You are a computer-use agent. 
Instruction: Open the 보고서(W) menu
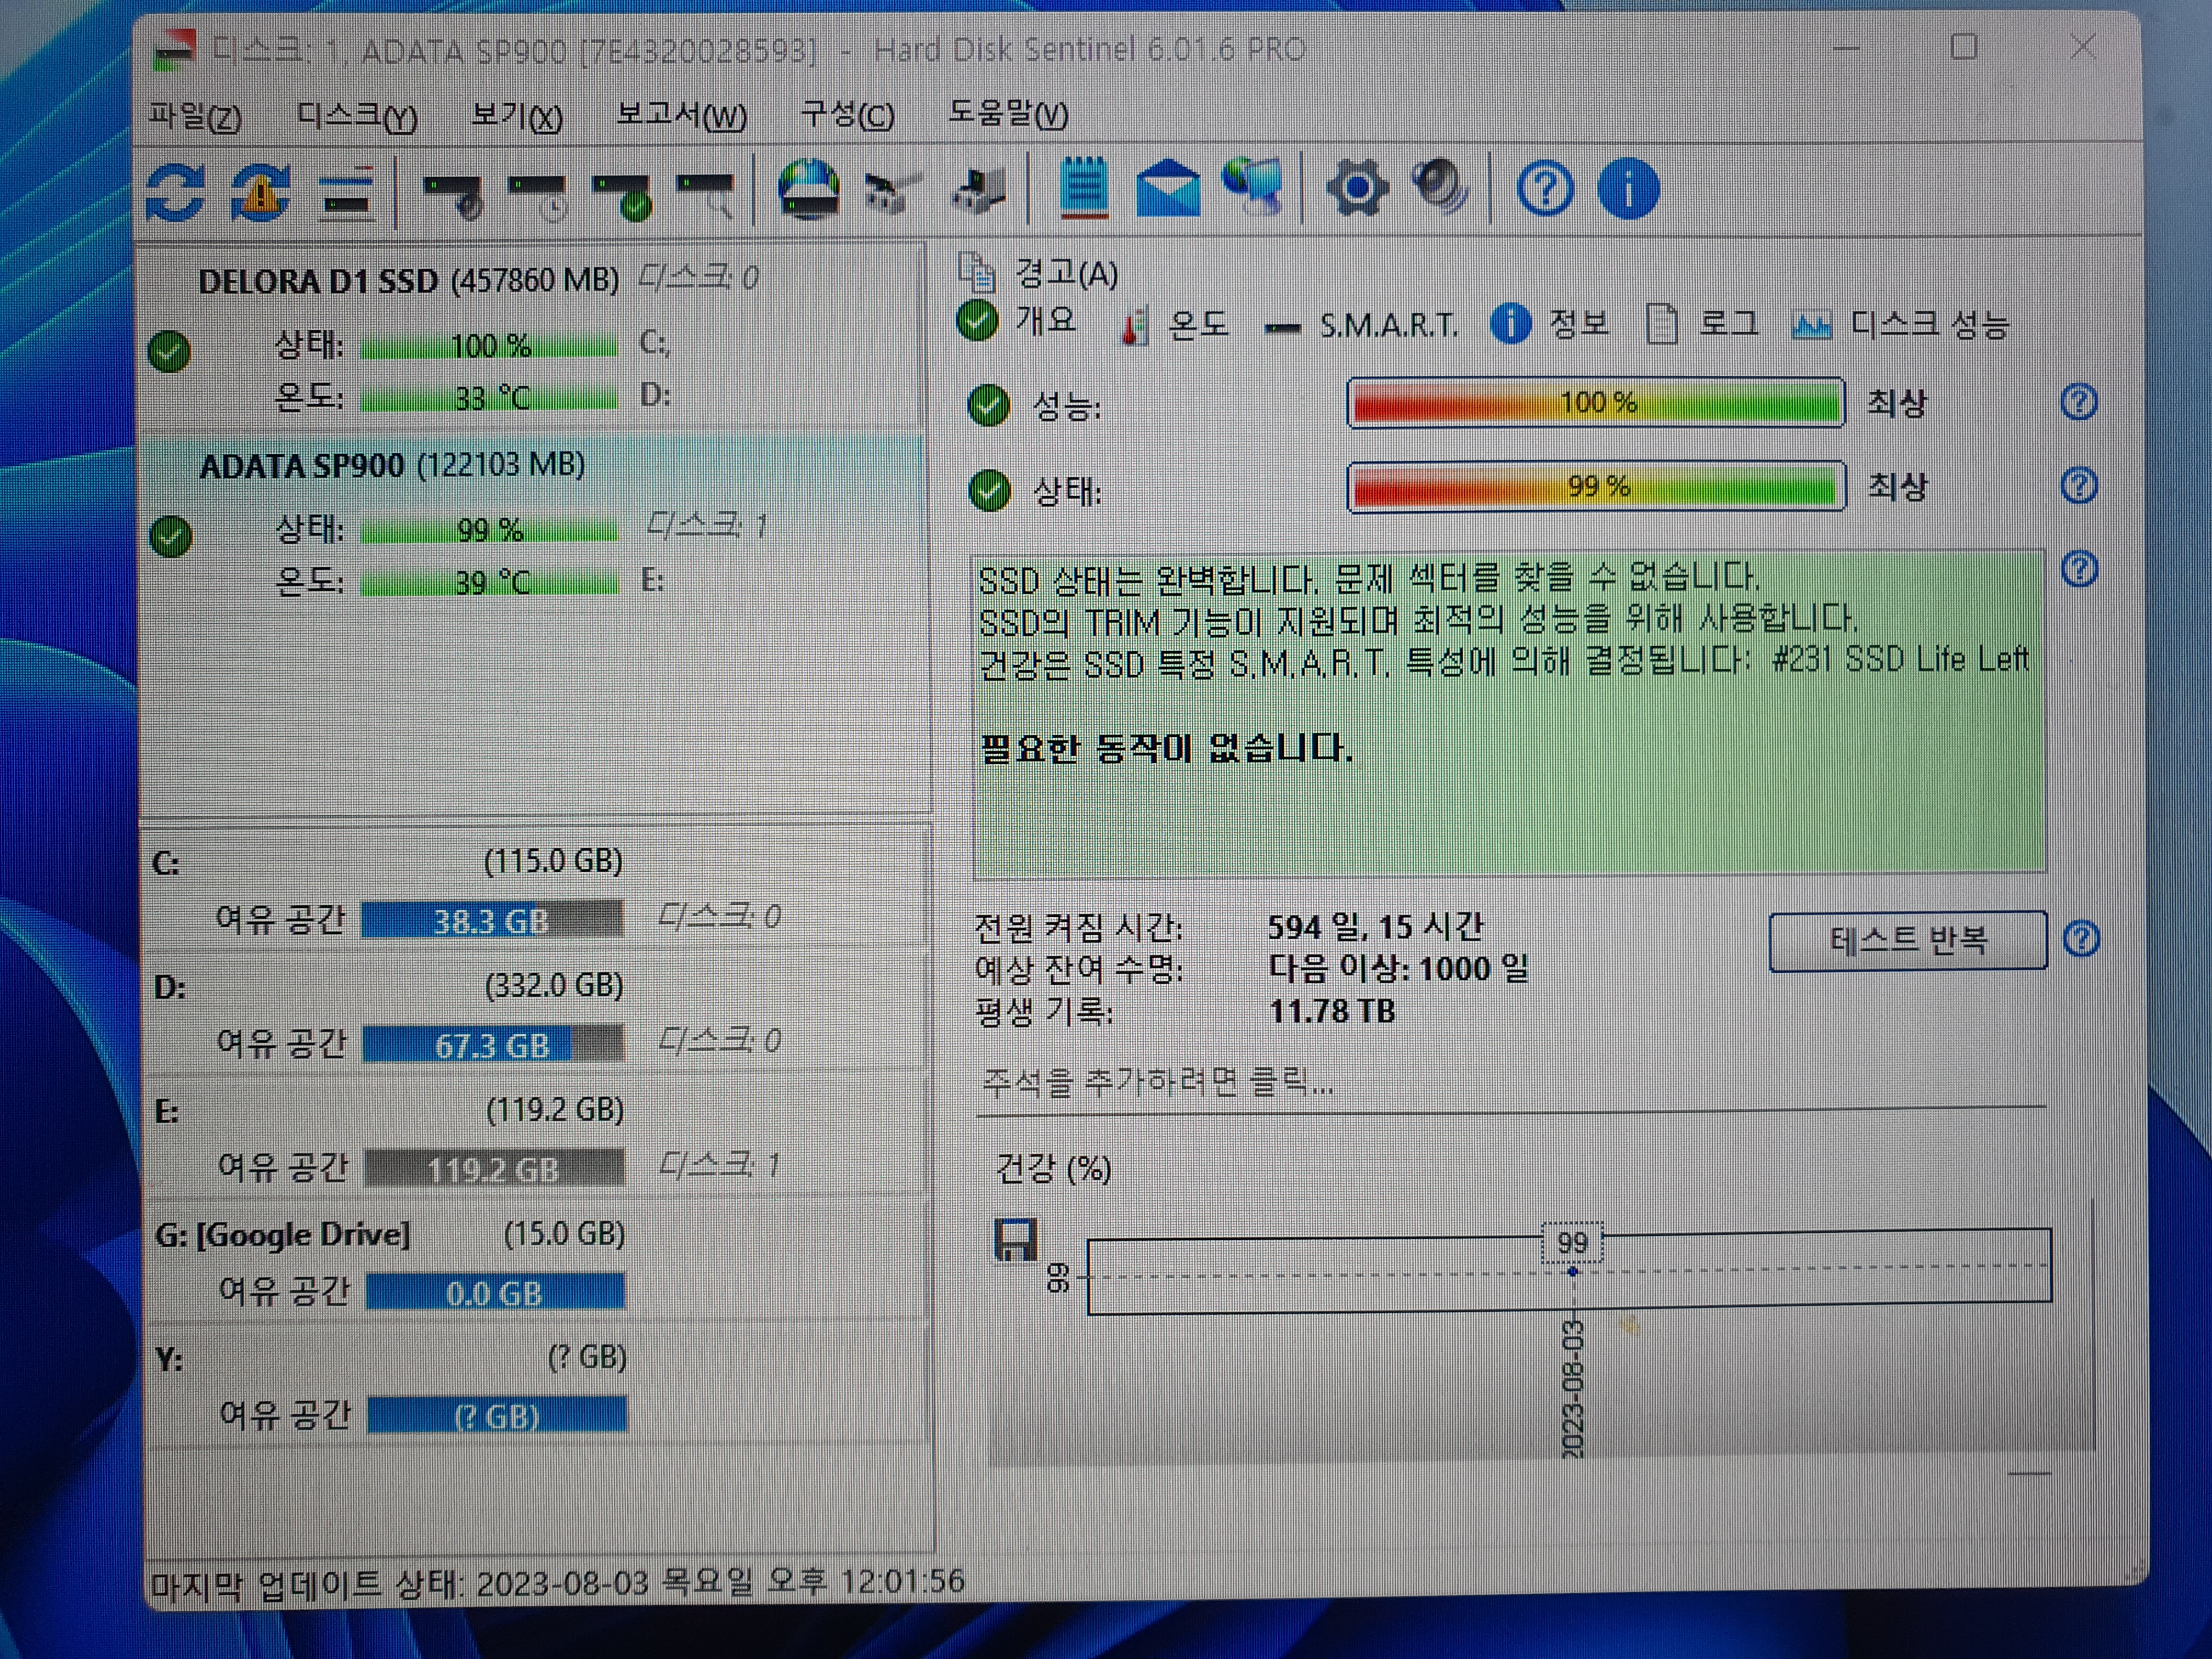pyautogui.click(x=681, y=116)
